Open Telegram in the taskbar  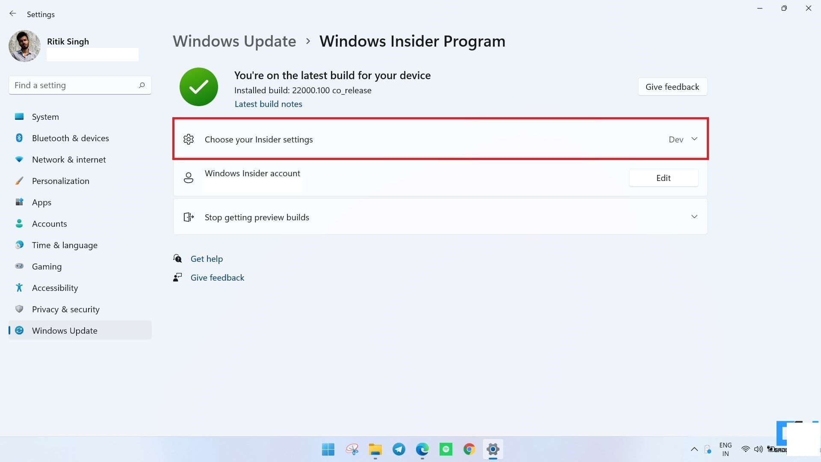tap(399, 449)
